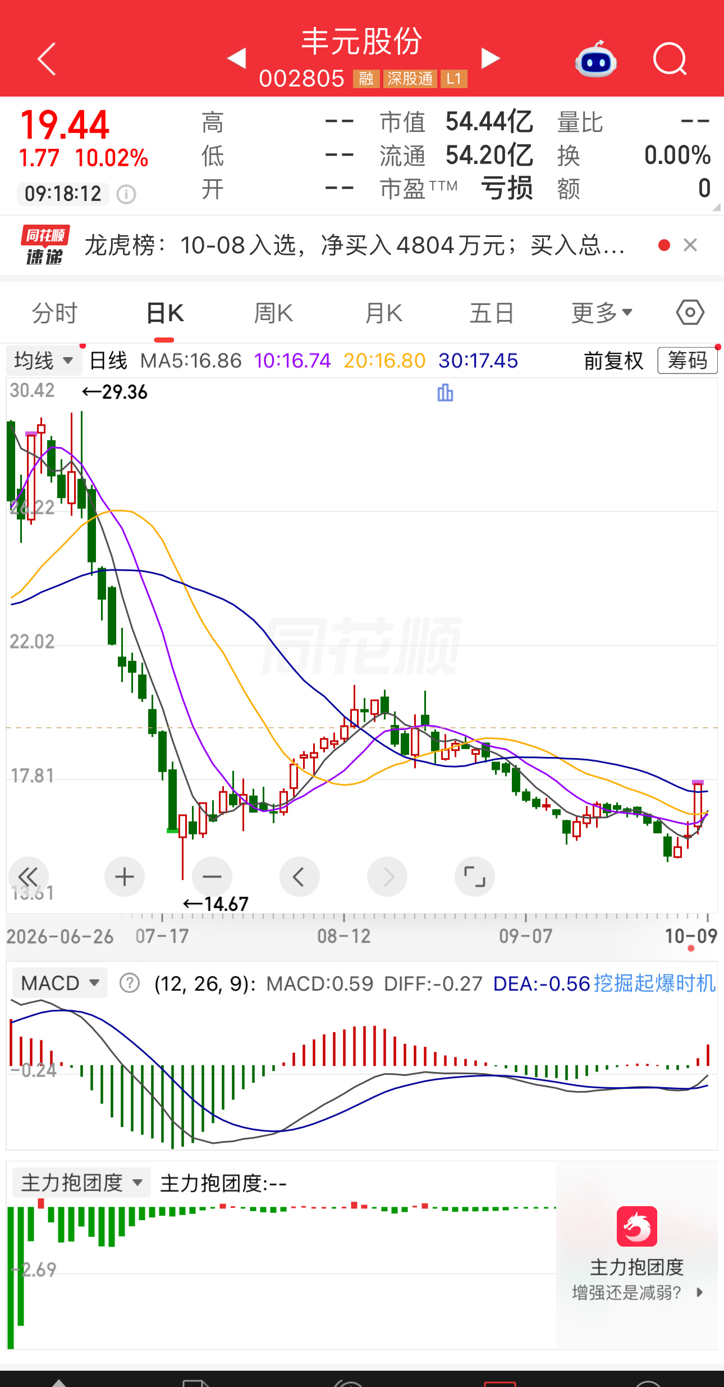Viewport: 724px width, 1387px height.
Task: Shift chart right with the right chevron
Action: tap(387, 877)
